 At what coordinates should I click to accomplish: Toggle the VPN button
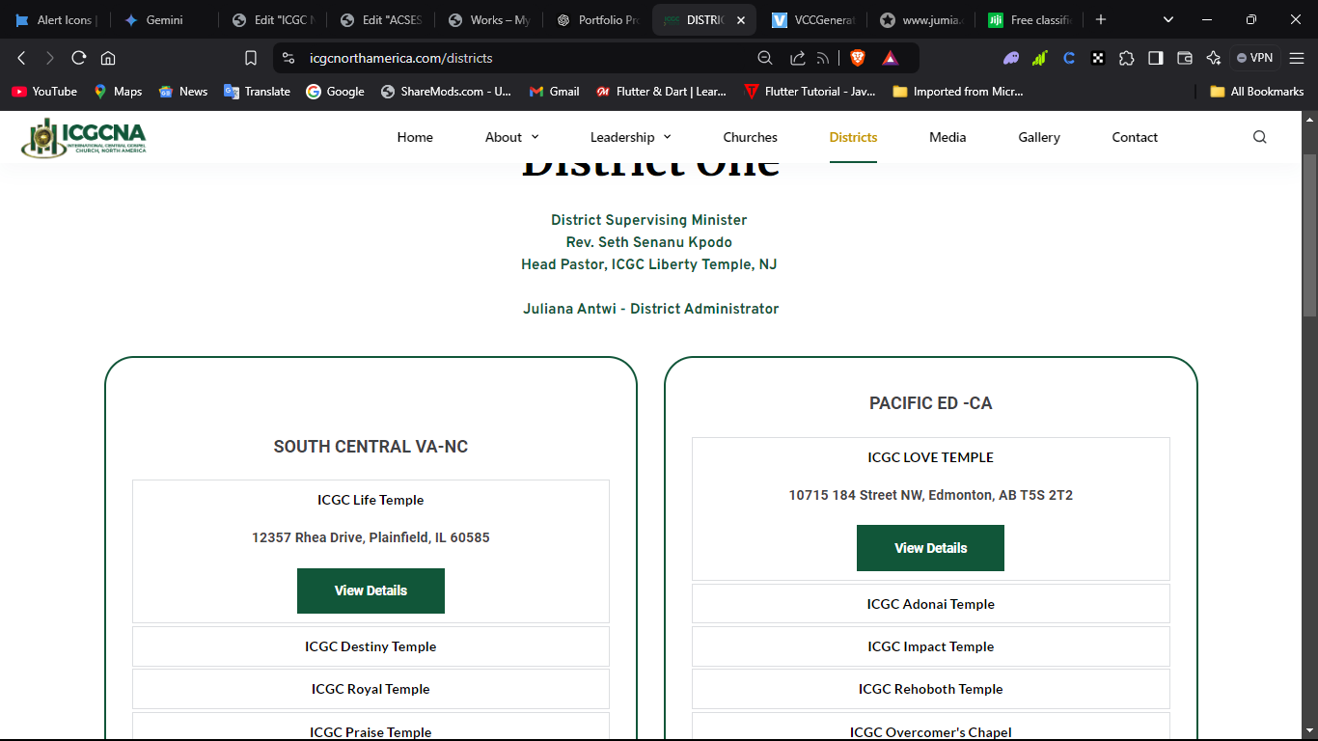click(x=1254, y=58)
